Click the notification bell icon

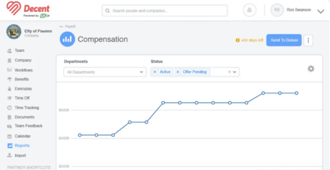tap(249, 10)
